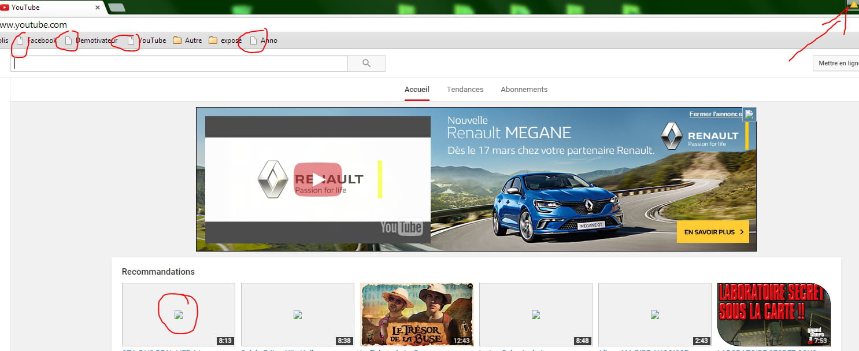Close the YouTube browser tab
This screenshot has height=351, width=859.
(98, 8)
